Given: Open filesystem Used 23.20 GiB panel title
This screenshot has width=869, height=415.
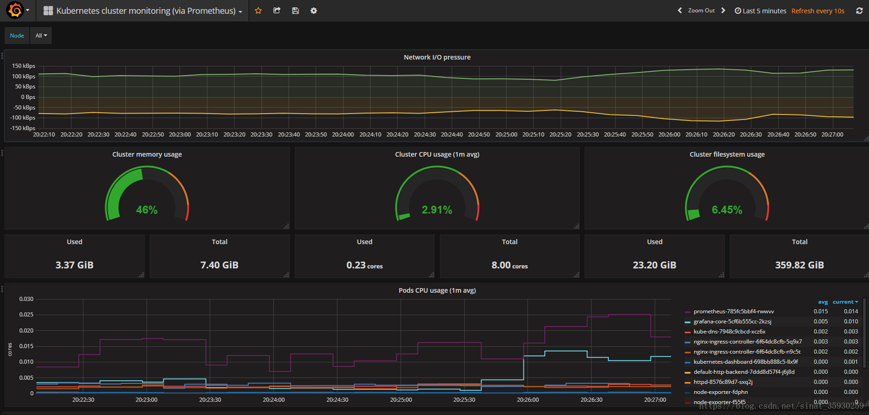Looking at the screenshot, I should 655,242.
